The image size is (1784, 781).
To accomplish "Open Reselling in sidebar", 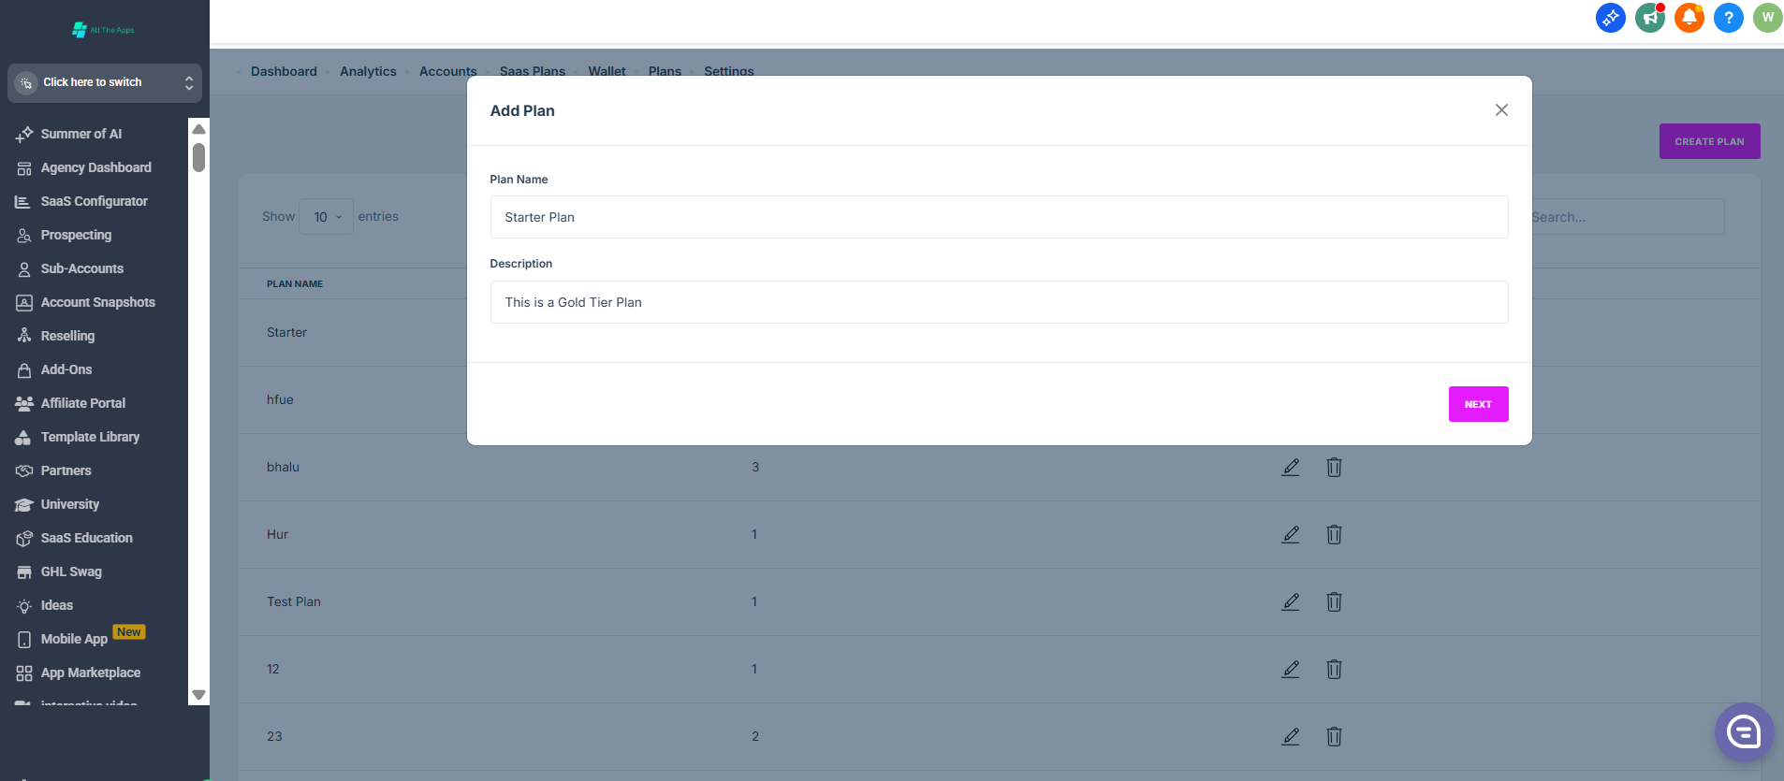I will click(67, 336).
